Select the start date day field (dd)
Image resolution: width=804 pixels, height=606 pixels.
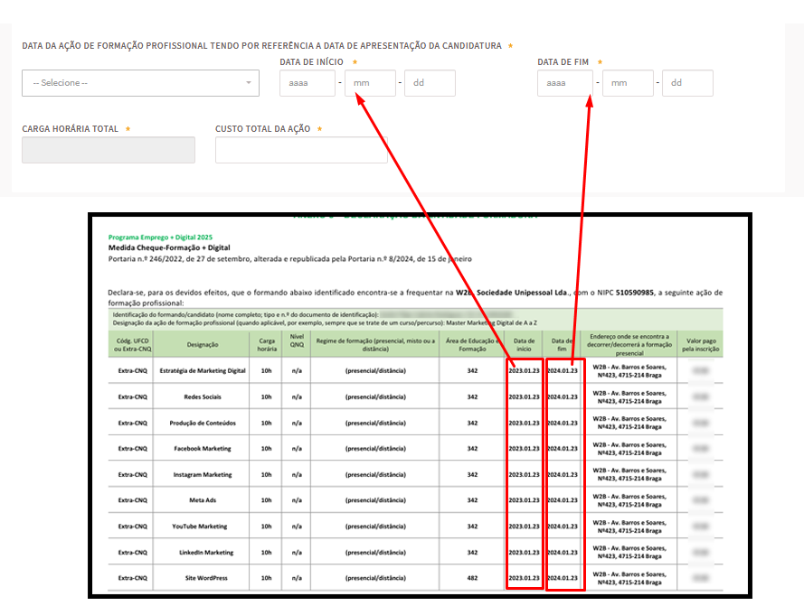[429, 83]
